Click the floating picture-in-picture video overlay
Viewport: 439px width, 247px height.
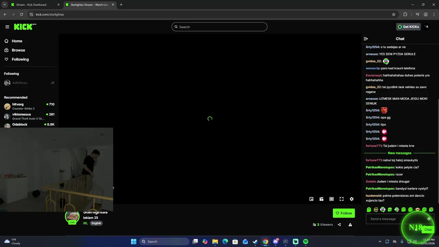pos(57,169)
